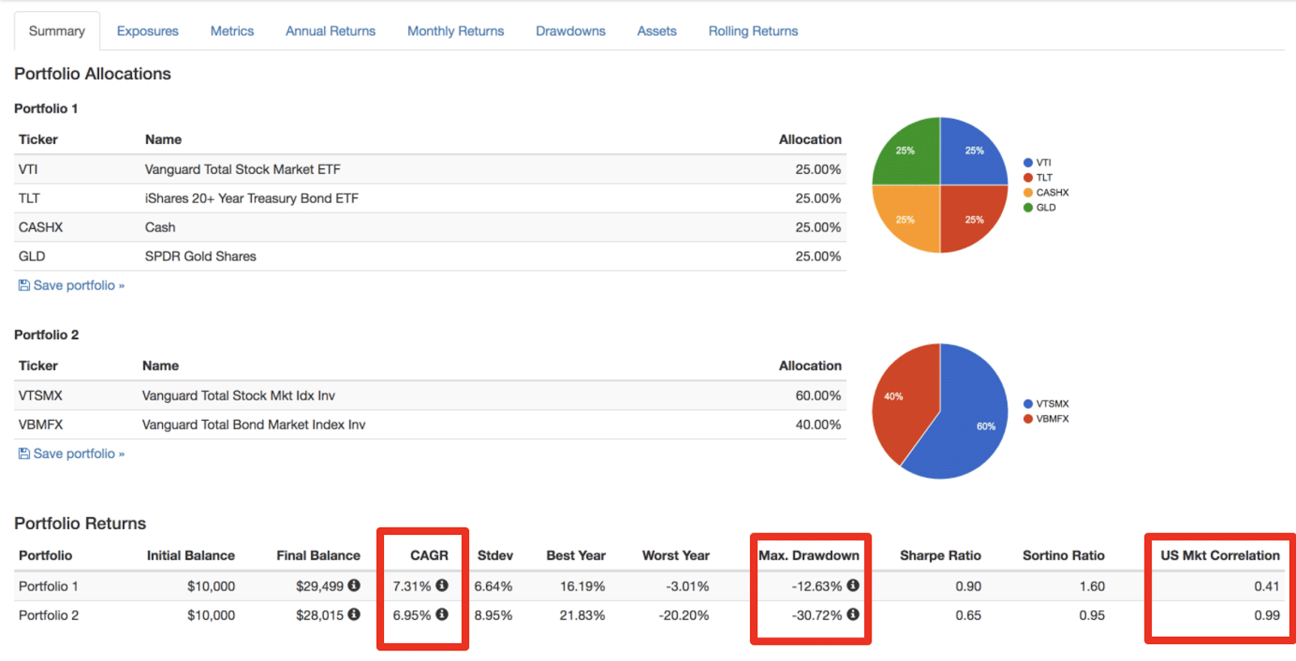The width and height of the screenshot is (1296, 661).
Task: Click the info icon next to $29,499 final balance
Action: [354, 585]
